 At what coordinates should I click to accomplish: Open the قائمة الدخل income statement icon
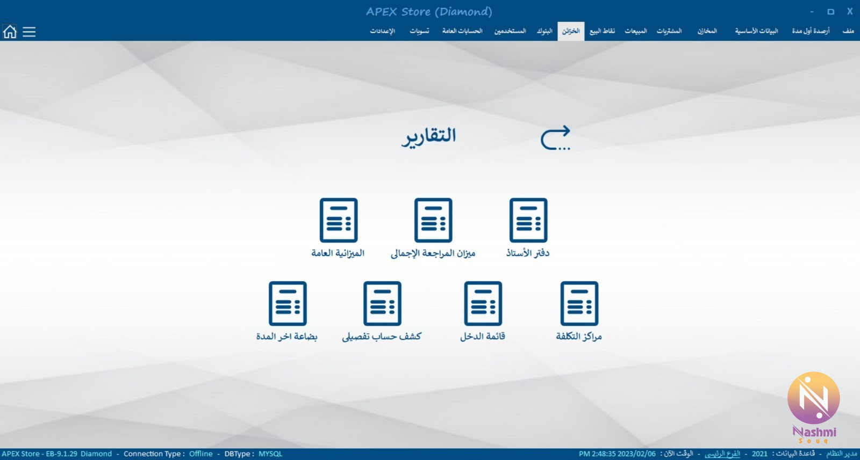click(x=483, y=304)
